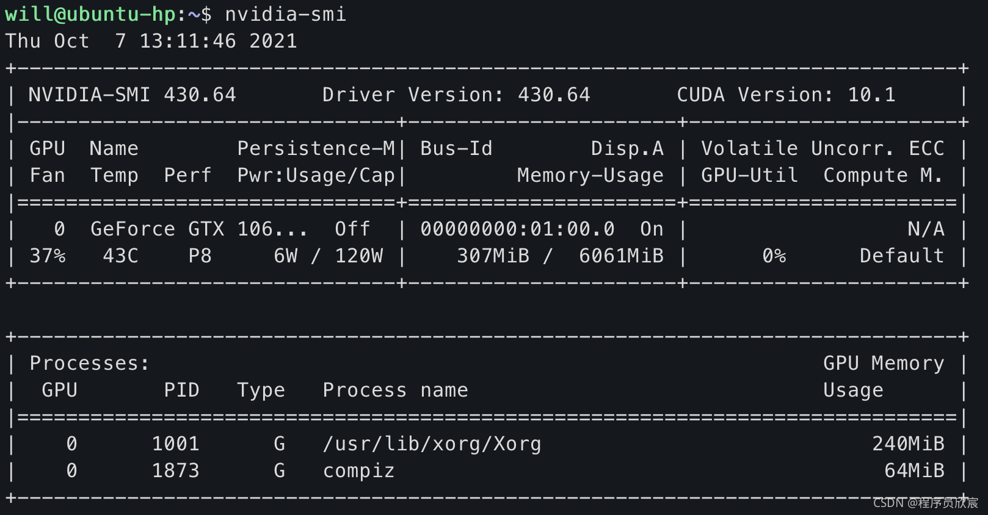The image size is (988, 515).
Task: Click the 'Process name' column header
Action: [395, 390]
